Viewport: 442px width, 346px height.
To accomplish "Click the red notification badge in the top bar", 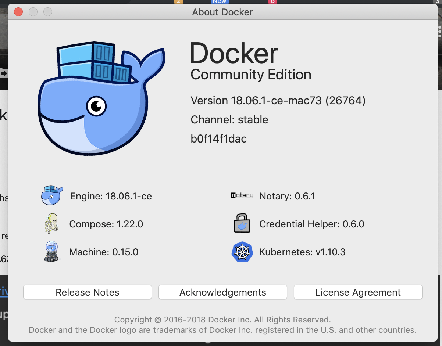I will coord(272,1).
